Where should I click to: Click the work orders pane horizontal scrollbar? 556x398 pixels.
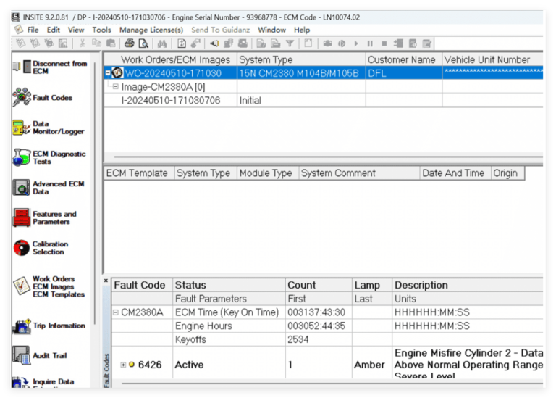329,156
